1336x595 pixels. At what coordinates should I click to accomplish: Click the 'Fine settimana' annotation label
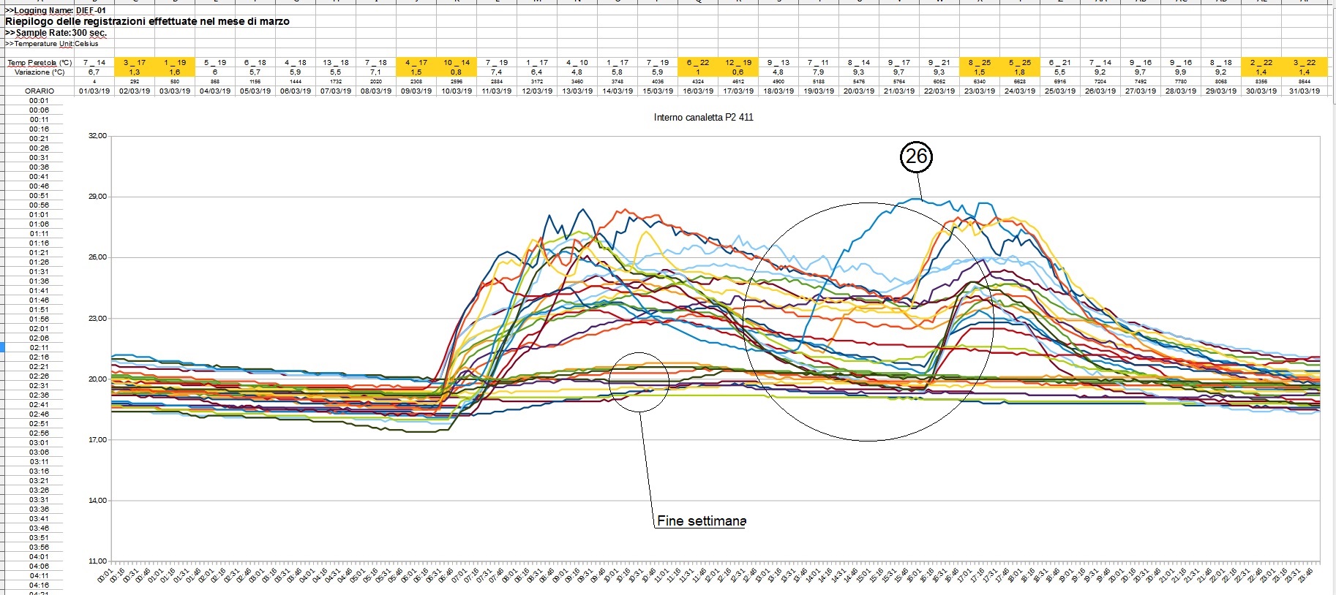pyautogui.click(x=701, y=521)
